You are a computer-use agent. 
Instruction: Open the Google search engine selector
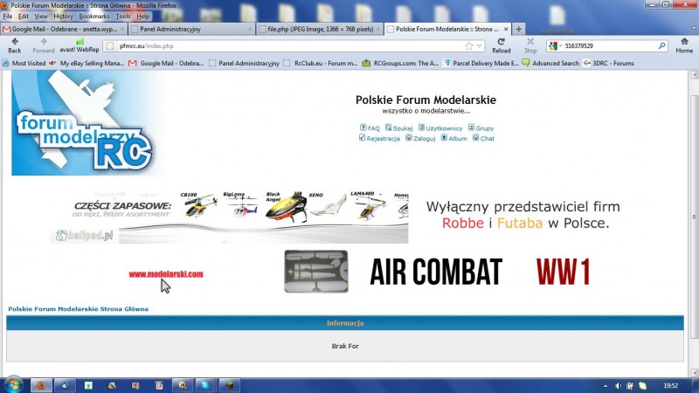tap(555, 46)
